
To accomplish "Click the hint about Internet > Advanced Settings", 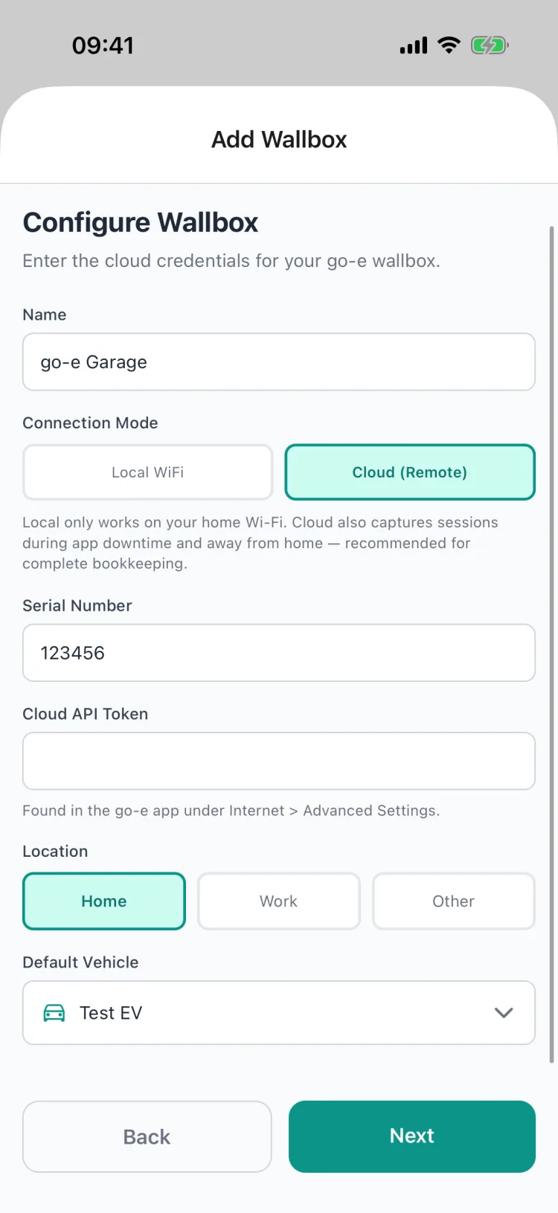I will [231, 811].
